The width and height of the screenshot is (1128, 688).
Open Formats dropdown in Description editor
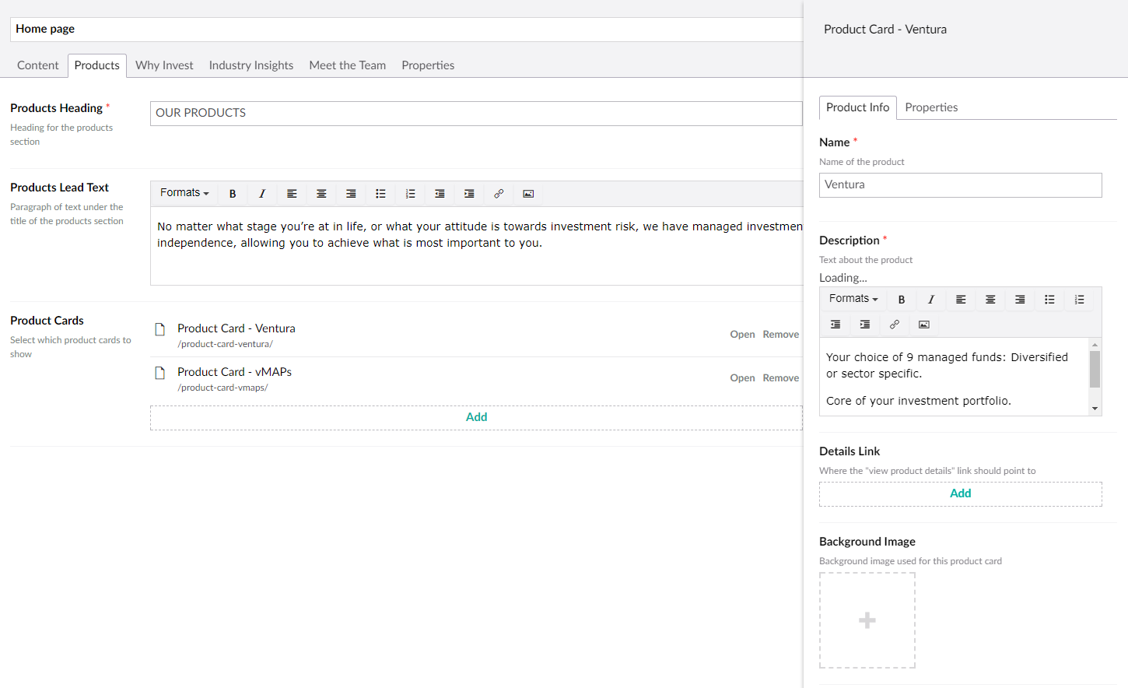pos(853,299)
